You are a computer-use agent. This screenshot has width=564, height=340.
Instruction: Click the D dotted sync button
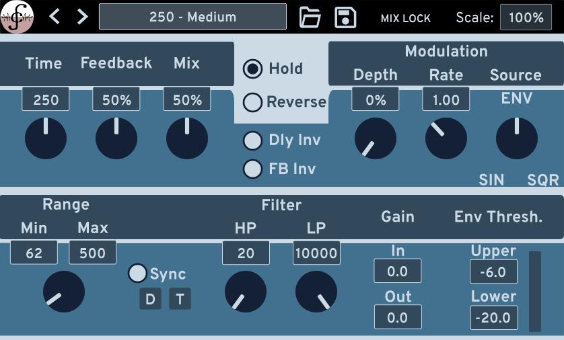pos(150,299)
